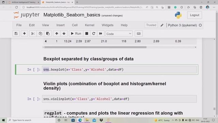Open the browser zoom icon in address bar

pos(157,7)
